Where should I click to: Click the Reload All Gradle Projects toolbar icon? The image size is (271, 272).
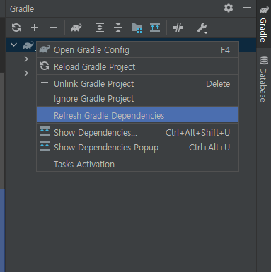16,28
